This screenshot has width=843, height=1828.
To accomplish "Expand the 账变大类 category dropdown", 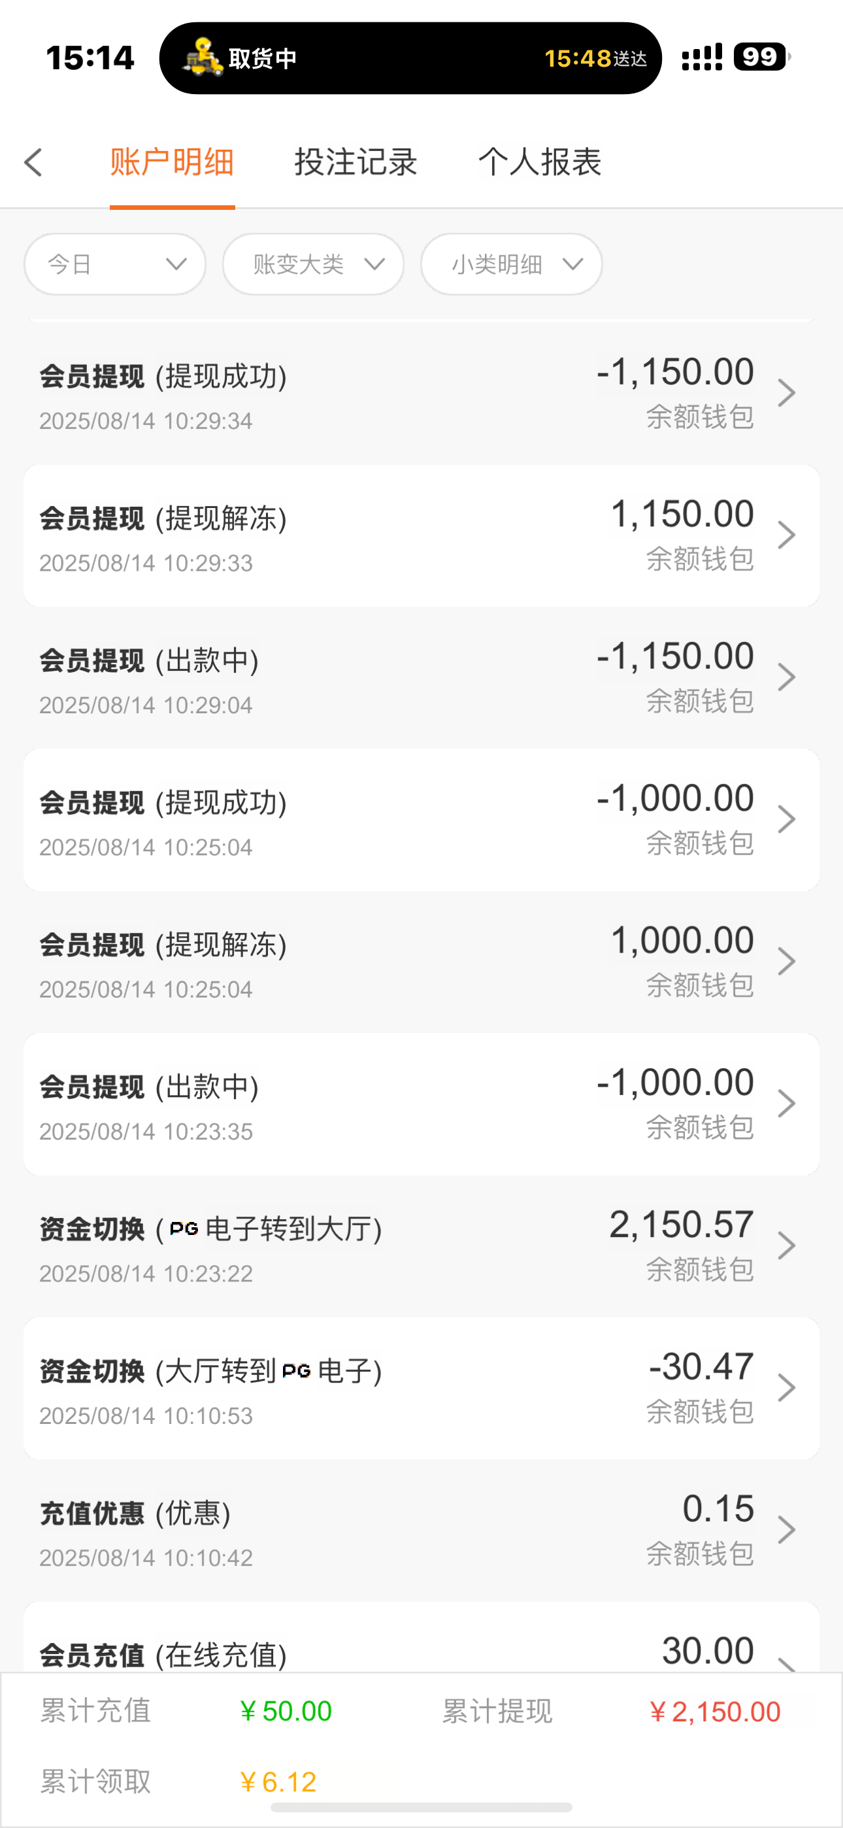I will (x=314, y=265).
